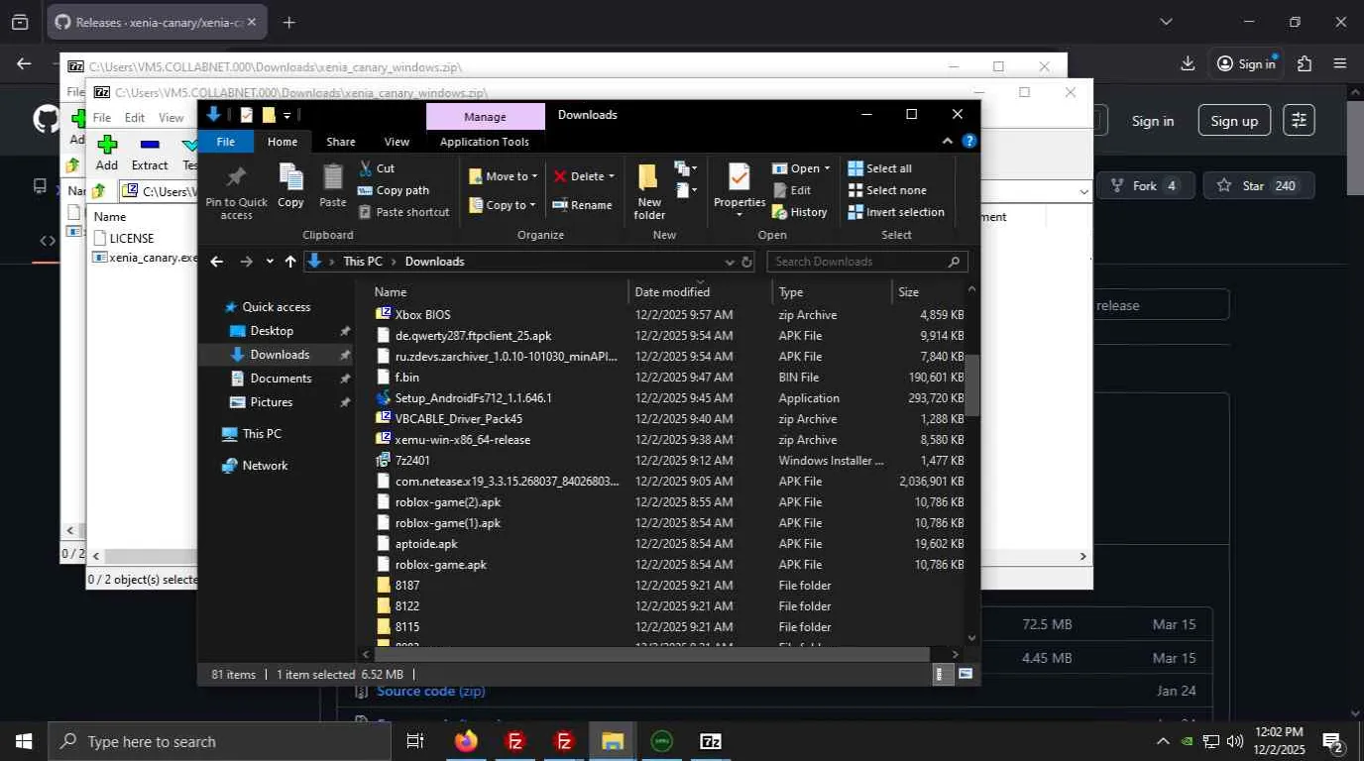The width and height of the screenshot is (1364, 761).
Task: Expand the Move to dropdown
Action: click(x=534, y=176)
